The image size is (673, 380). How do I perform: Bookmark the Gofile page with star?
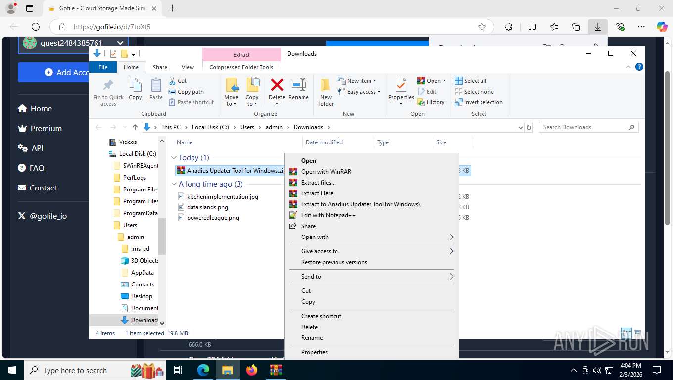coord(482,27)
